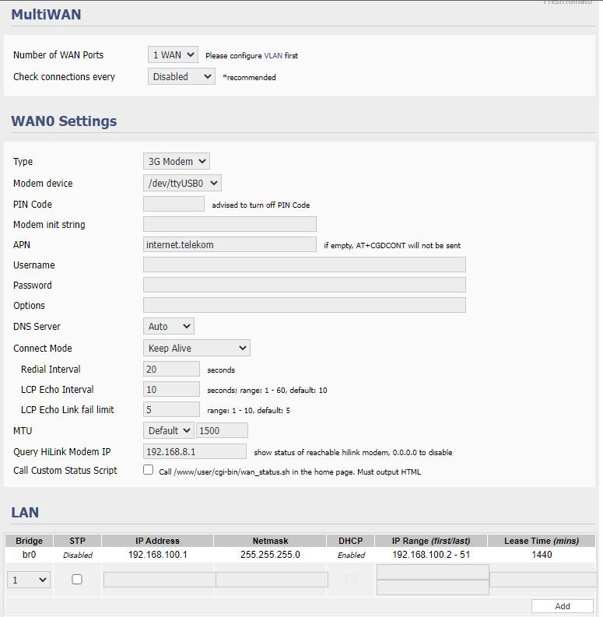The width and height of the screenshot is (603, 617).
Task: Click the Add button in LAN table
Action: pyautogui.click(x=562, y=606)
